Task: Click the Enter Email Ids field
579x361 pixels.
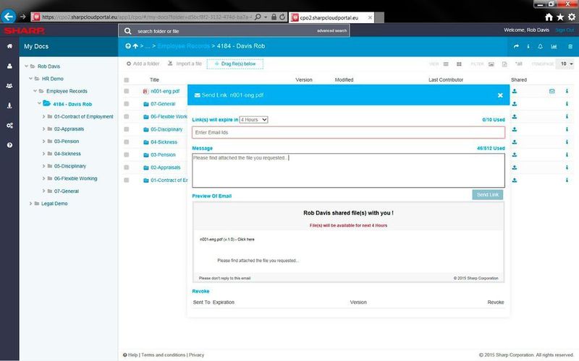Action: (348, 133)
